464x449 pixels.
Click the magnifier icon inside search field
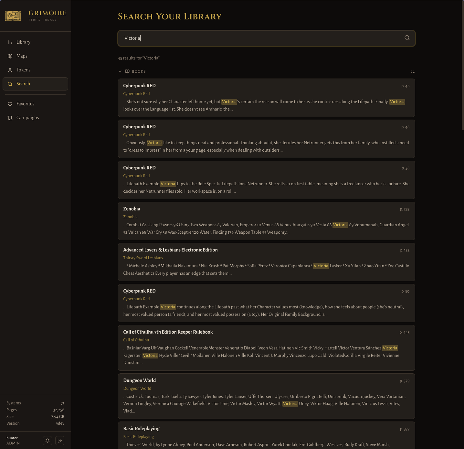tap(407, 38)
